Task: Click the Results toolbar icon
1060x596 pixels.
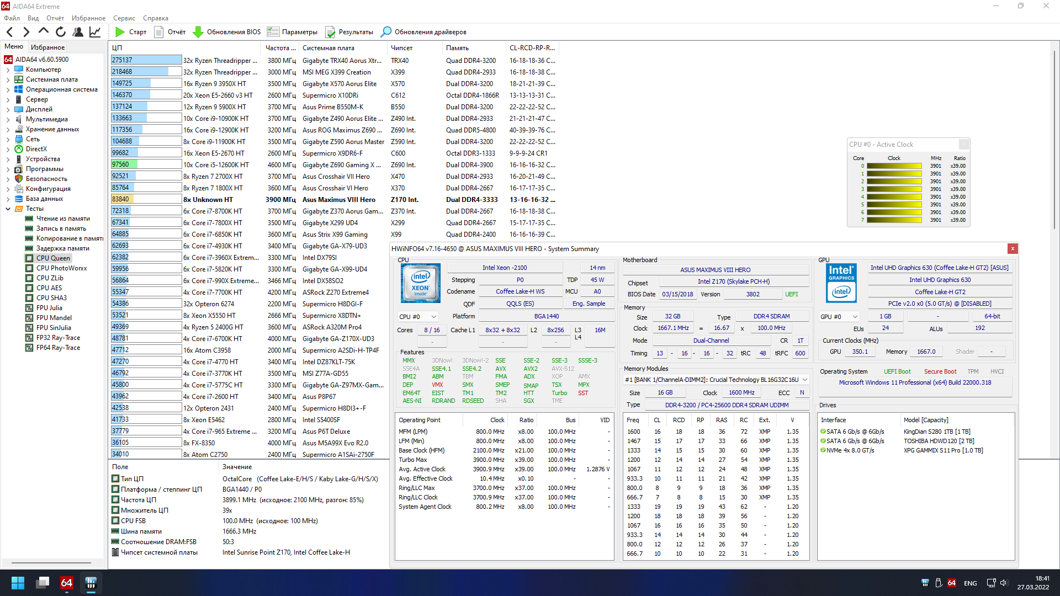Action: 330,32
